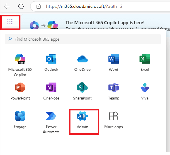Launch the SharePoint app icon
This screenshot has height=155, width=170.
82,87
